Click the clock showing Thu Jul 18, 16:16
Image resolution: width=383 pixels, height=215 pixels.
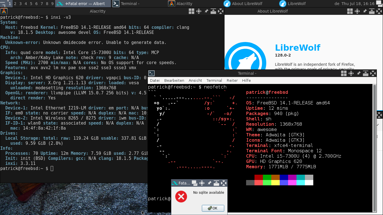click(358, 4)
